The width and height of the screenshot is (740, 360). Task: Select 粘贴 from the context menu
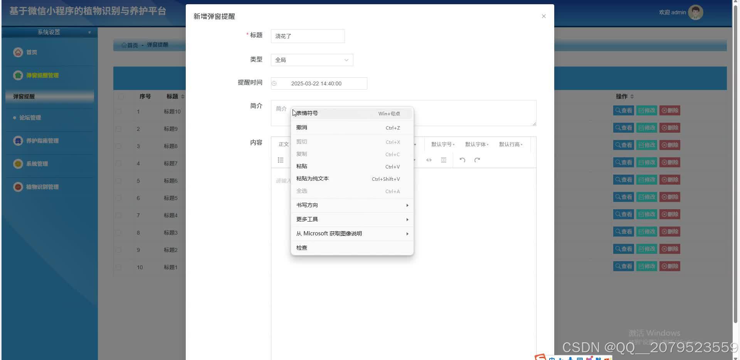302,166
